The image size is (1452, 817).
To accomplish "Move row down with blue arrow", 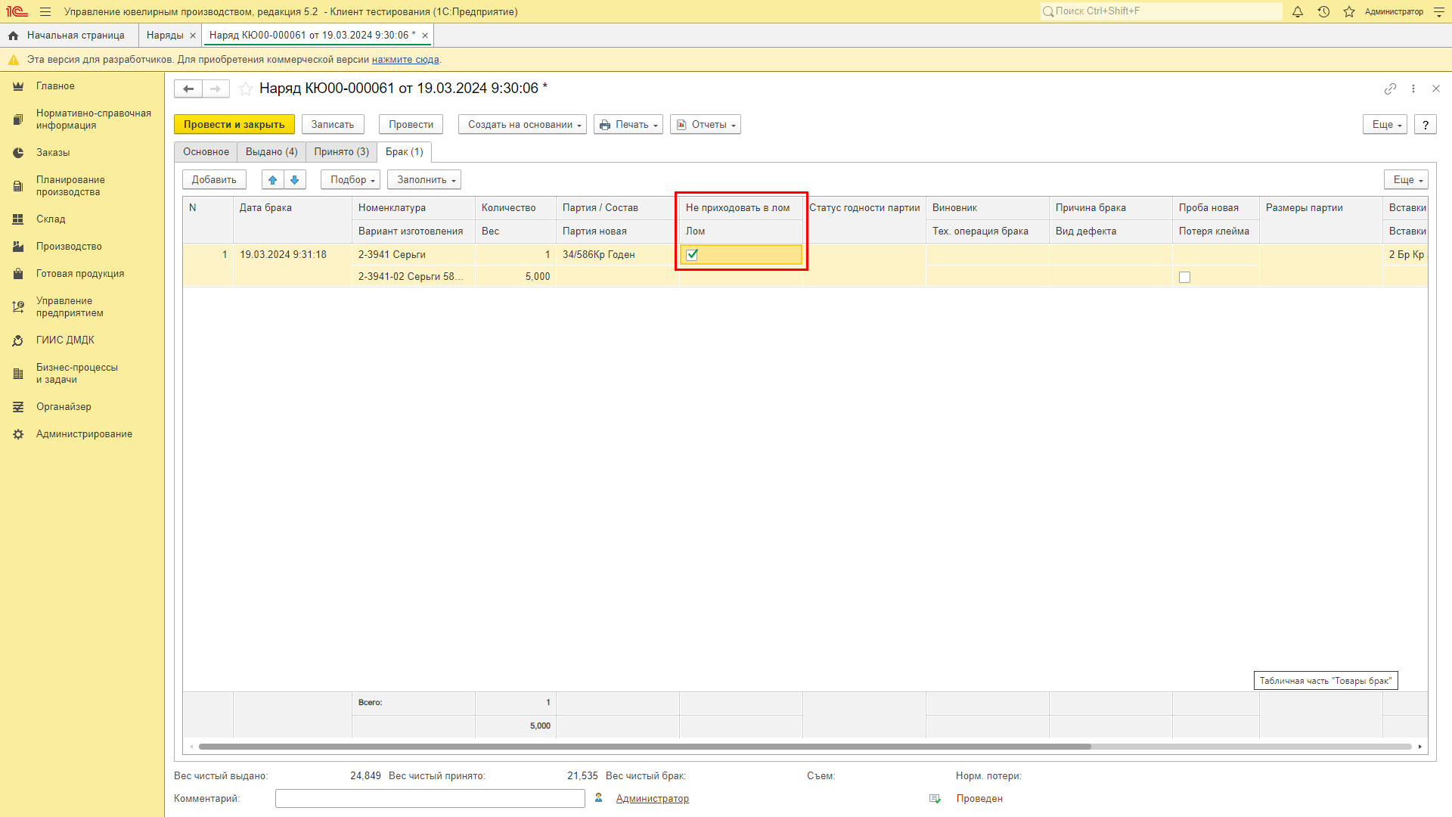I will coord(295,180).
